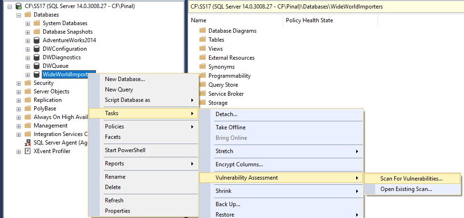Image resolution: width=464 pixels, height=218 pixels.
Task: Click the DWDiagnostics database cylinder icon
Action: [x=37, y=57]
